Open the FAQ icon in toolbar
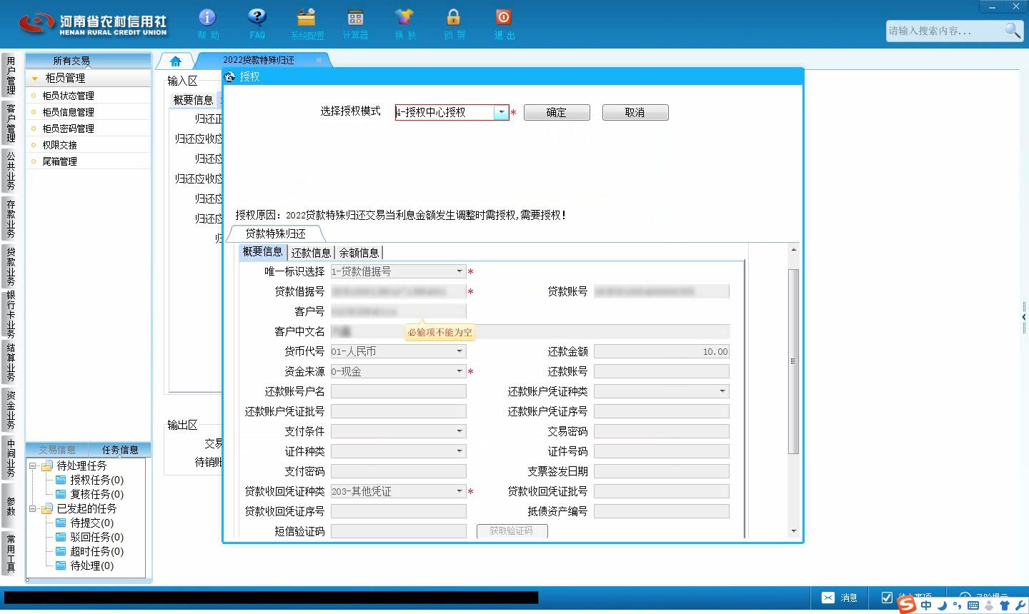 257,24
